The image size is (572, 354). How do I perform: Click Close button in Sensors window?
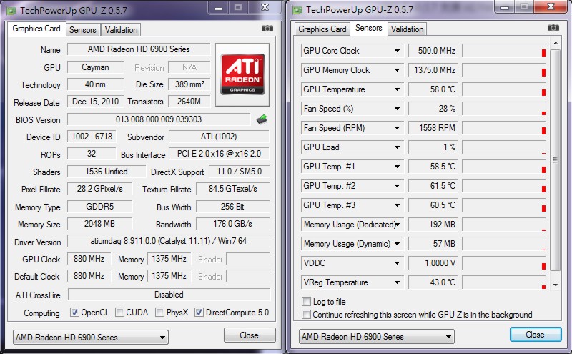(x=535, y=335)
